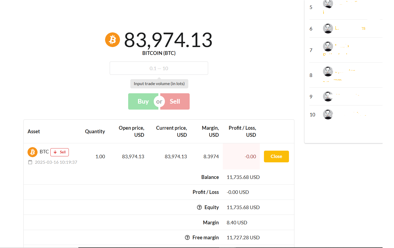Click the Balance label
Viewport: 394px width, 248px height.
tap(210, 177)
